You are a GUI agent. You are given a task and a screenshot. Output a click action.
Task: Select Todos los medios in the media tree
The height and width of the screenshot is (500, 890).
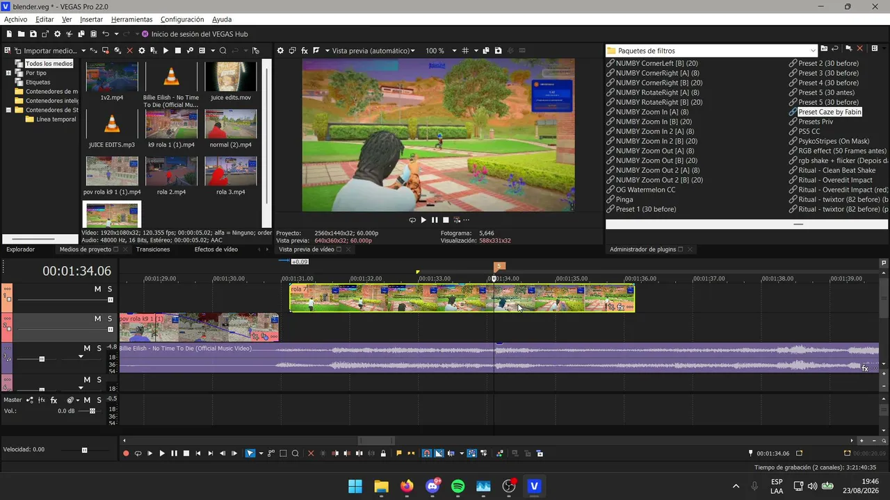(x=49, y=64)
